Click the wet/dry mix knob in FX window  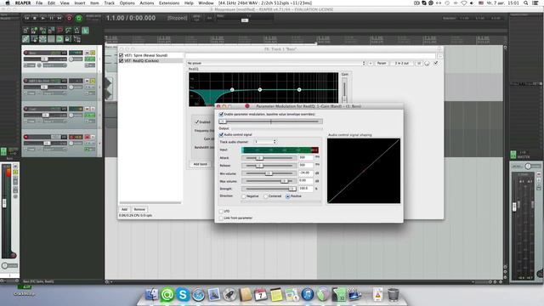(x=427, y=63)
